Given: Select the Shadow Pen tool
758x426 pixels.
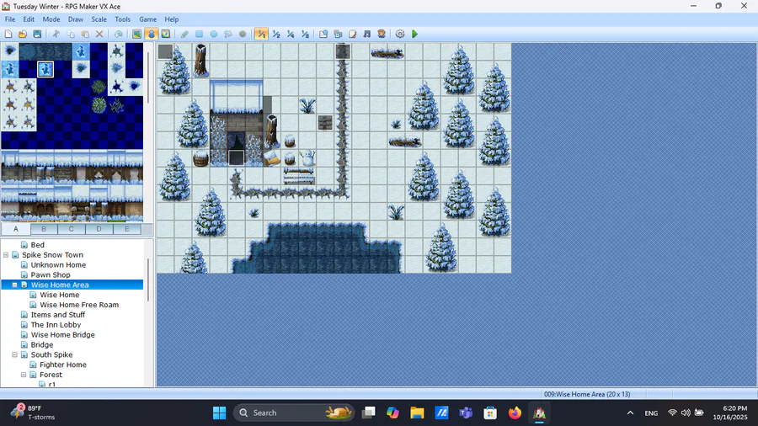Looking at the screenshot, I should point(243,34).
